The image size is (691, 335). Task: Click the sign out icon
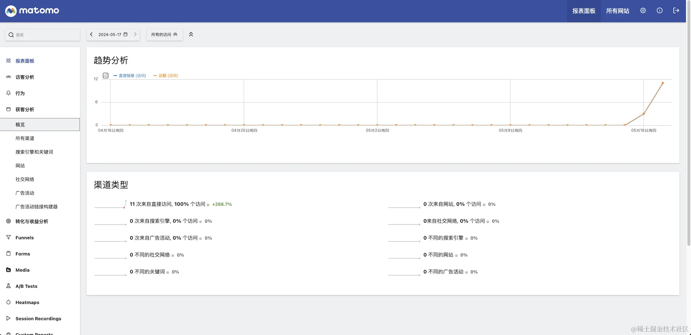[x=676, y=11]
